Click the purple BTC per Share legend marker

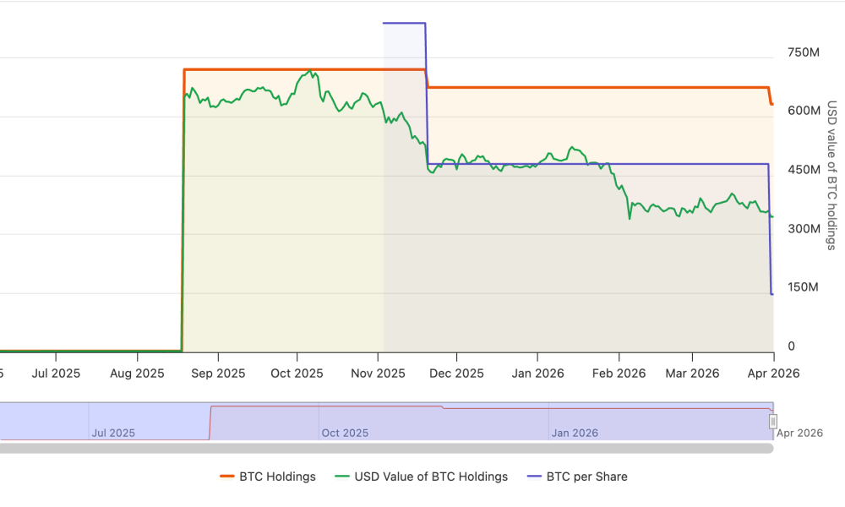(534, 477)
